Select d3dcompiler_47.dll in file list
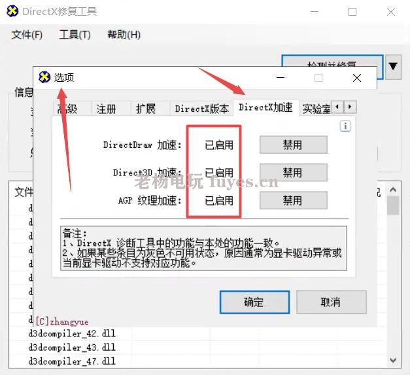410x375 pixels. coord(72,361)
